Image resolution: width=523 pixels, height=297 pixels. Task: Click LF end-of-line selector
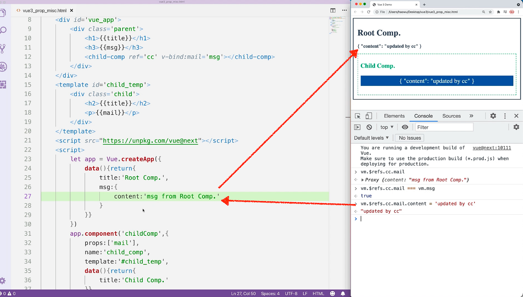click(x=306, y=294)
